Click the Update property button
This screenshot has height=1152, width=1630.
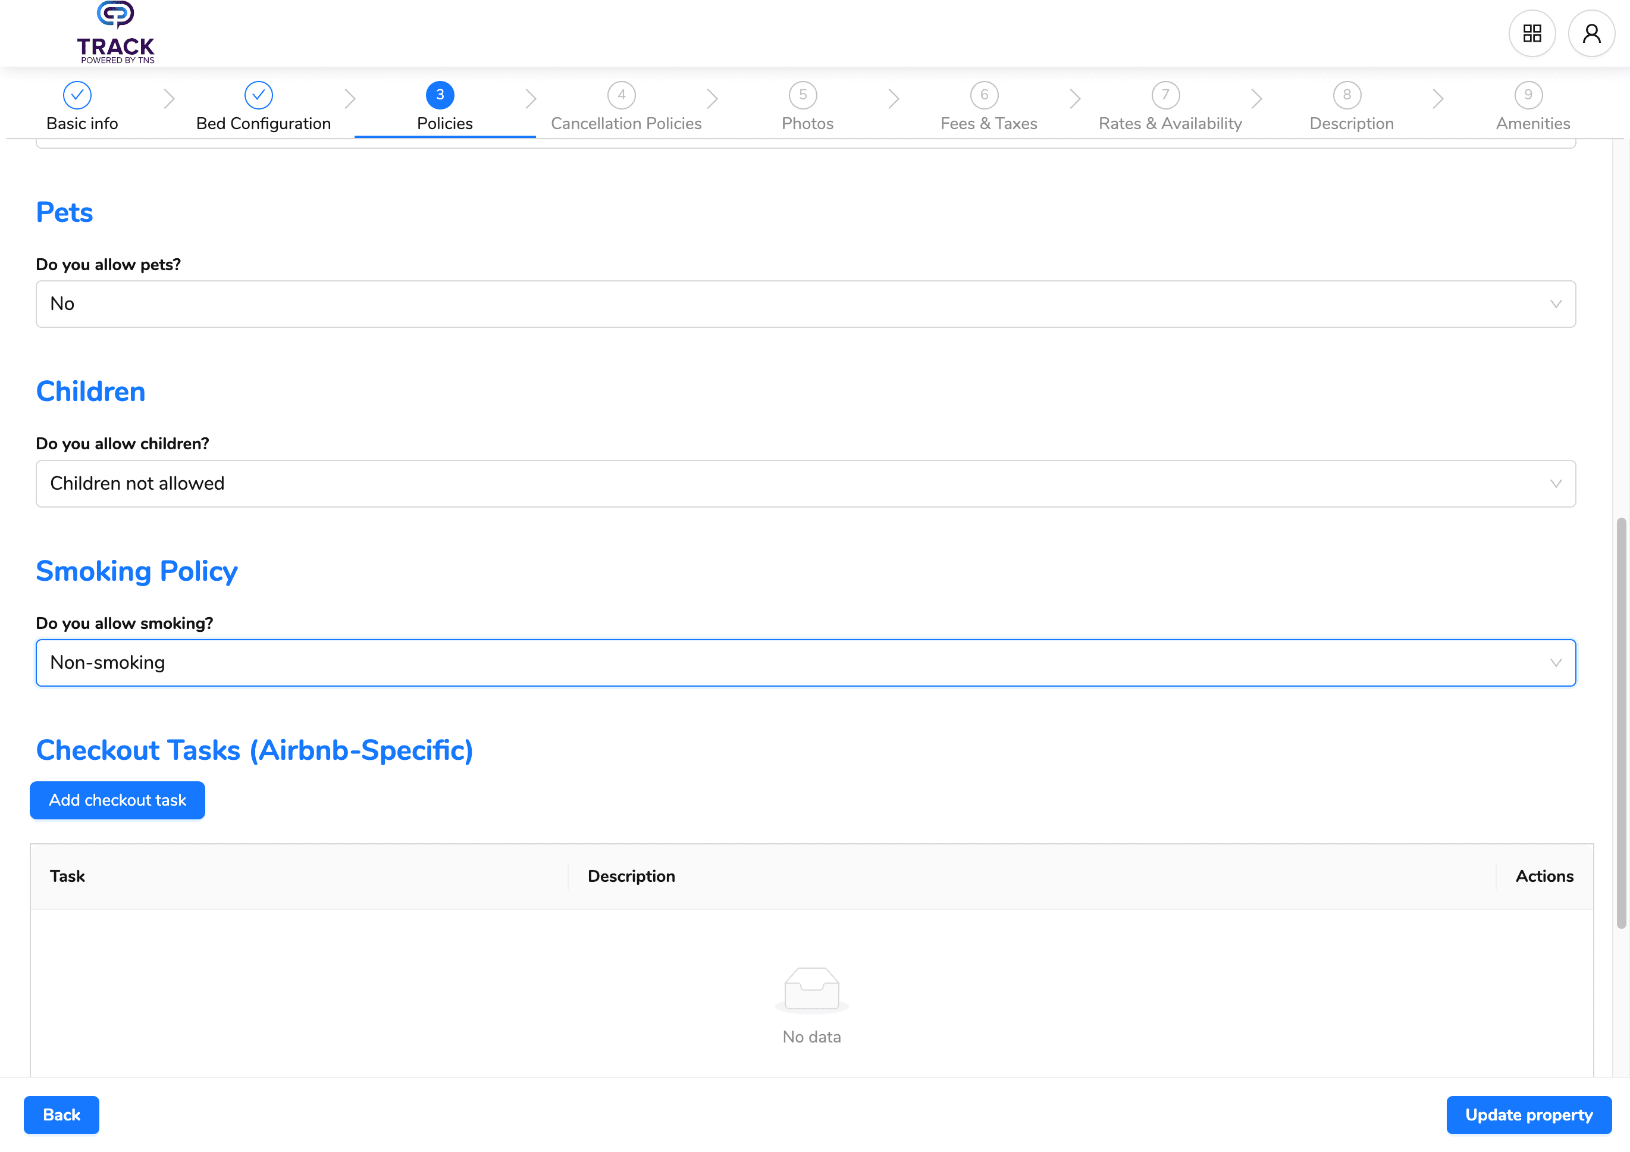[x=1528, y=1115]
